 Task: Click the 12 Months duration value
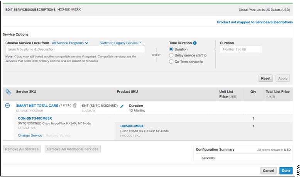(137, 110)
